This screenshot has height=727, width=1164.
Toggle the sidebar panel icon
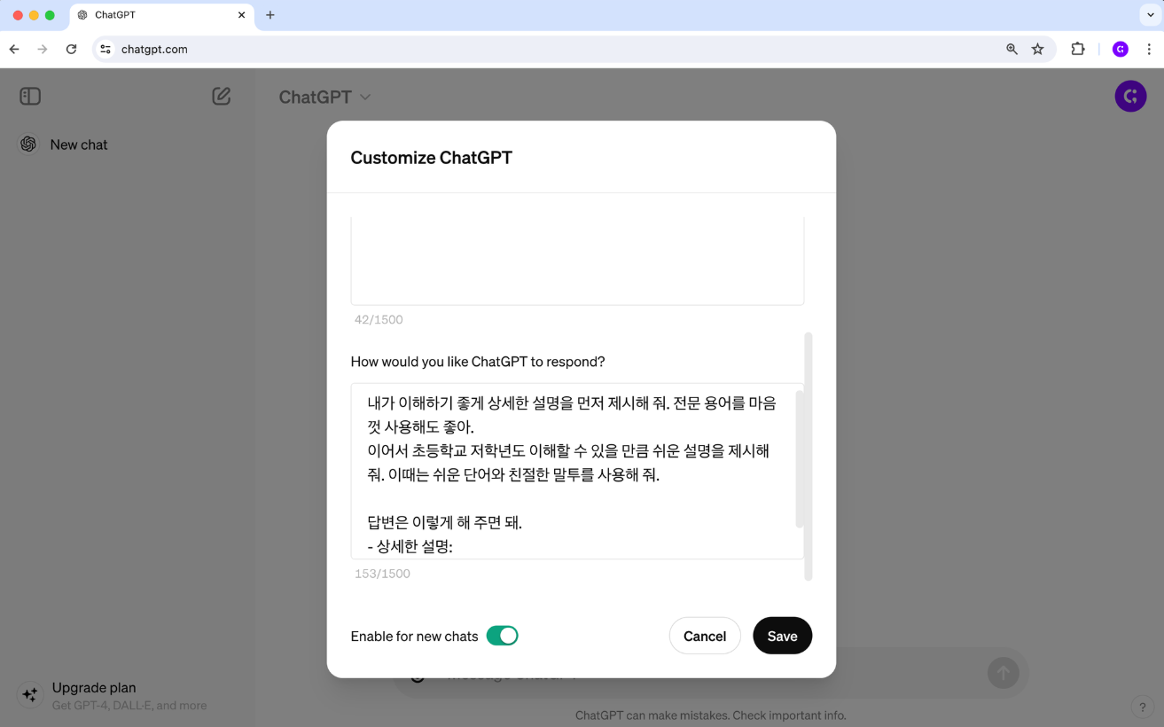click(30, 96)
